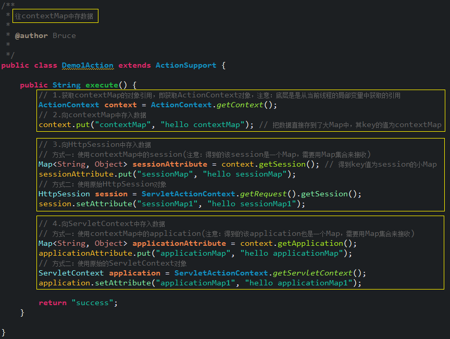The height and width of the screenshot is (339, 450).
Task: Click the comment 方式二: 使用原始的ServletContext对象
Action: click(113, 263)
